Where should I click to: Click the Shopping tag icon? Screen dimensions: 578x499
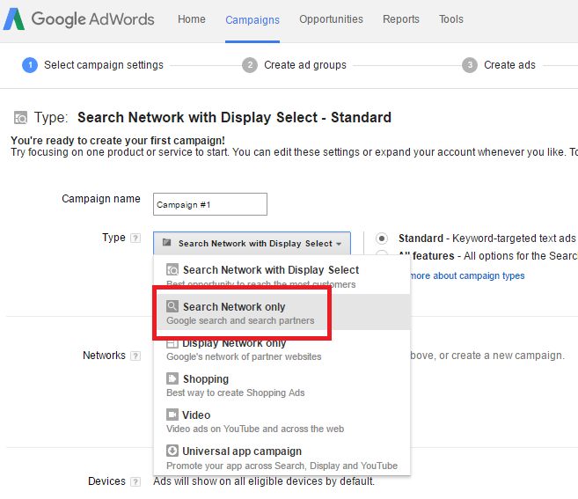[x=172, y=378]
